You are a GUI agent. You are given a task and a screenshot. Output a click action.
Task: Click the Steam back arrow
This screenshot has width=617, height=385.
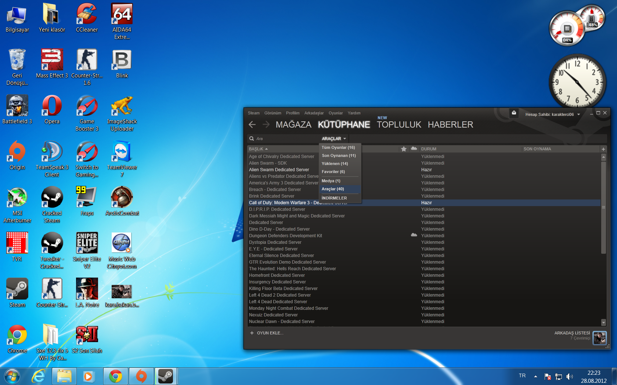252,125
